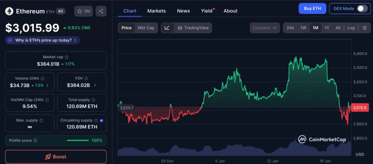Select the 1W time range
The height and width of the screenshot is (164, 373).
click(x=303, y=28)
